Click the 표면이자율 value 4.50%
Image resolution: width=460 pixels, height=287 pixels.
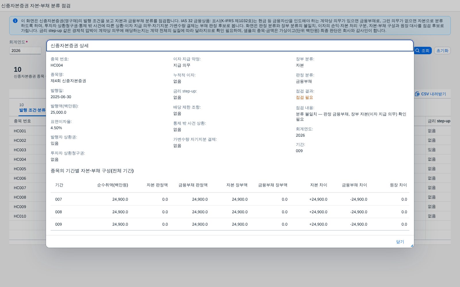click(56, 128)
